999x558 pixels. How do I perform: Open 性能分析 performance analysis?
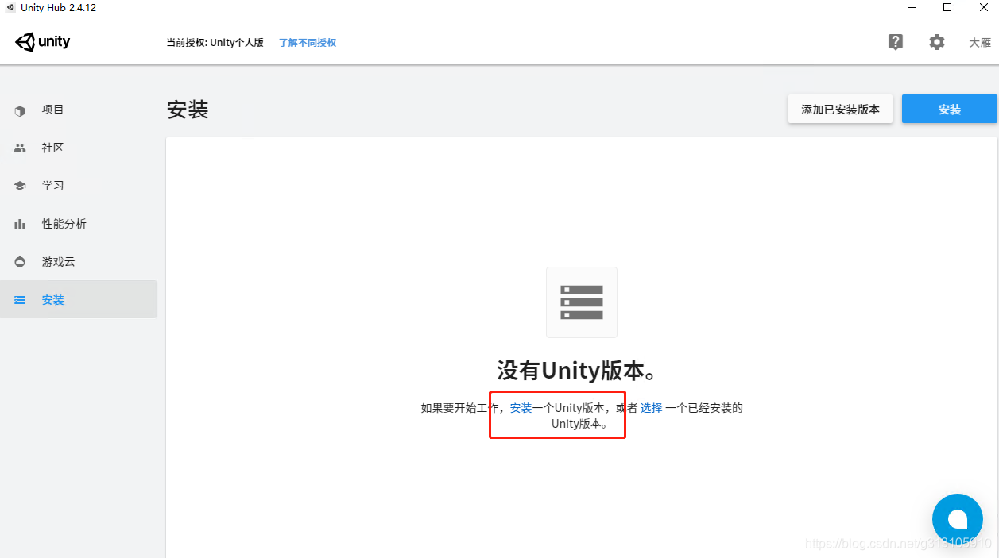tap(78, 224)
